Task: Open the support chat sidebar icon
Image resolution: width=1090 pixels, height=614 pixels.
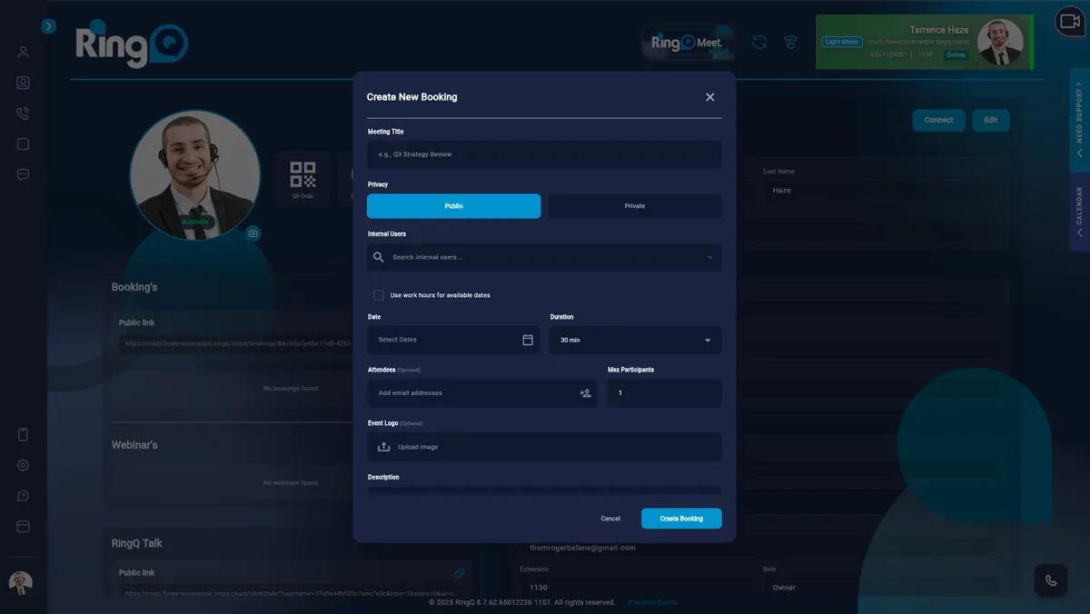Action: click(x=23, y=496)
